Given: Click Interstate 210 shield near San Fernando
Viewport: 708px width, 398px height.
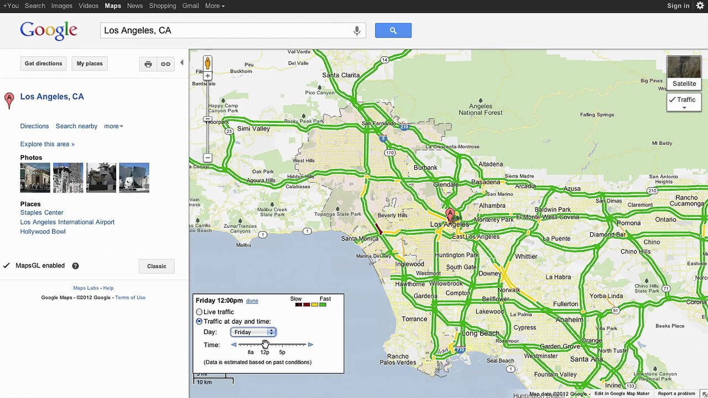Looking at the screenshot, I should point(404,127).
